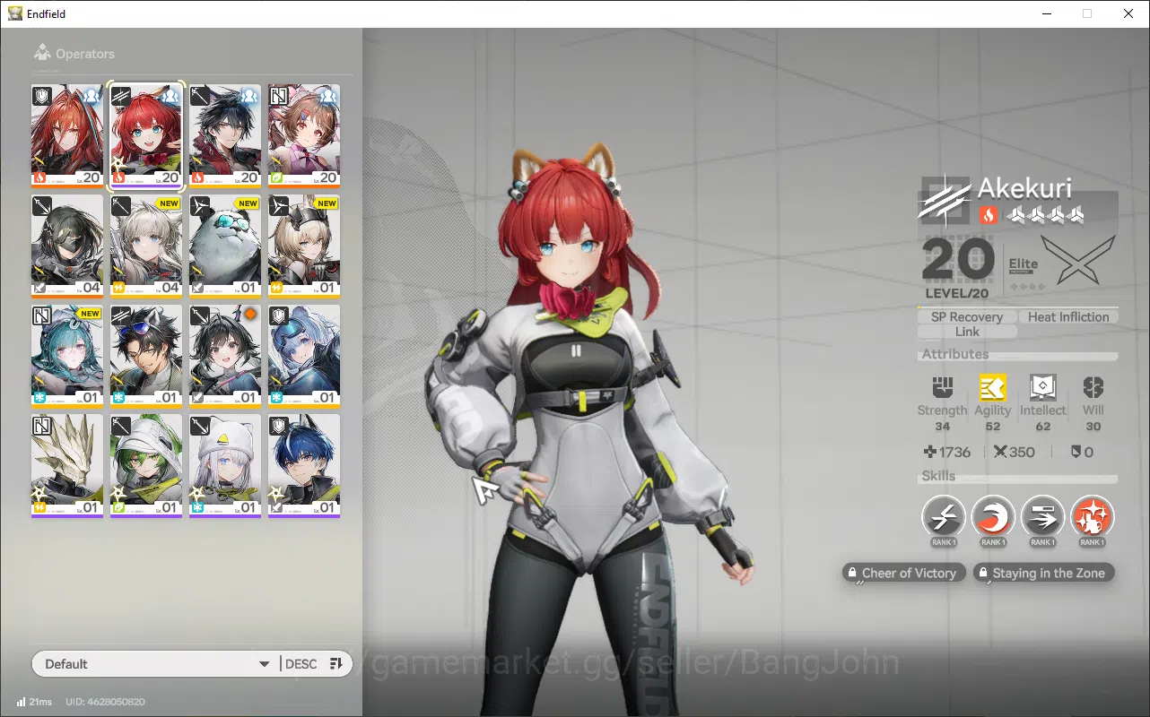The image size is (1150, 717).
Task: Click the Link tag
Action: (967, 332)
